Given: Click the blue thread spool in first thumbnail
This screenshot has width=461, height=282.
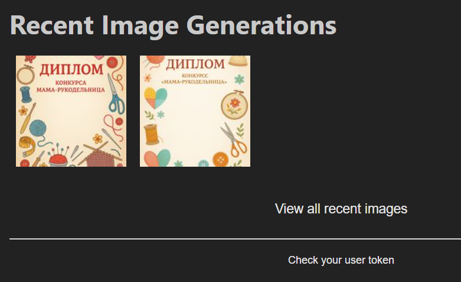Looking at the screenshot, I should coord(25,94).
